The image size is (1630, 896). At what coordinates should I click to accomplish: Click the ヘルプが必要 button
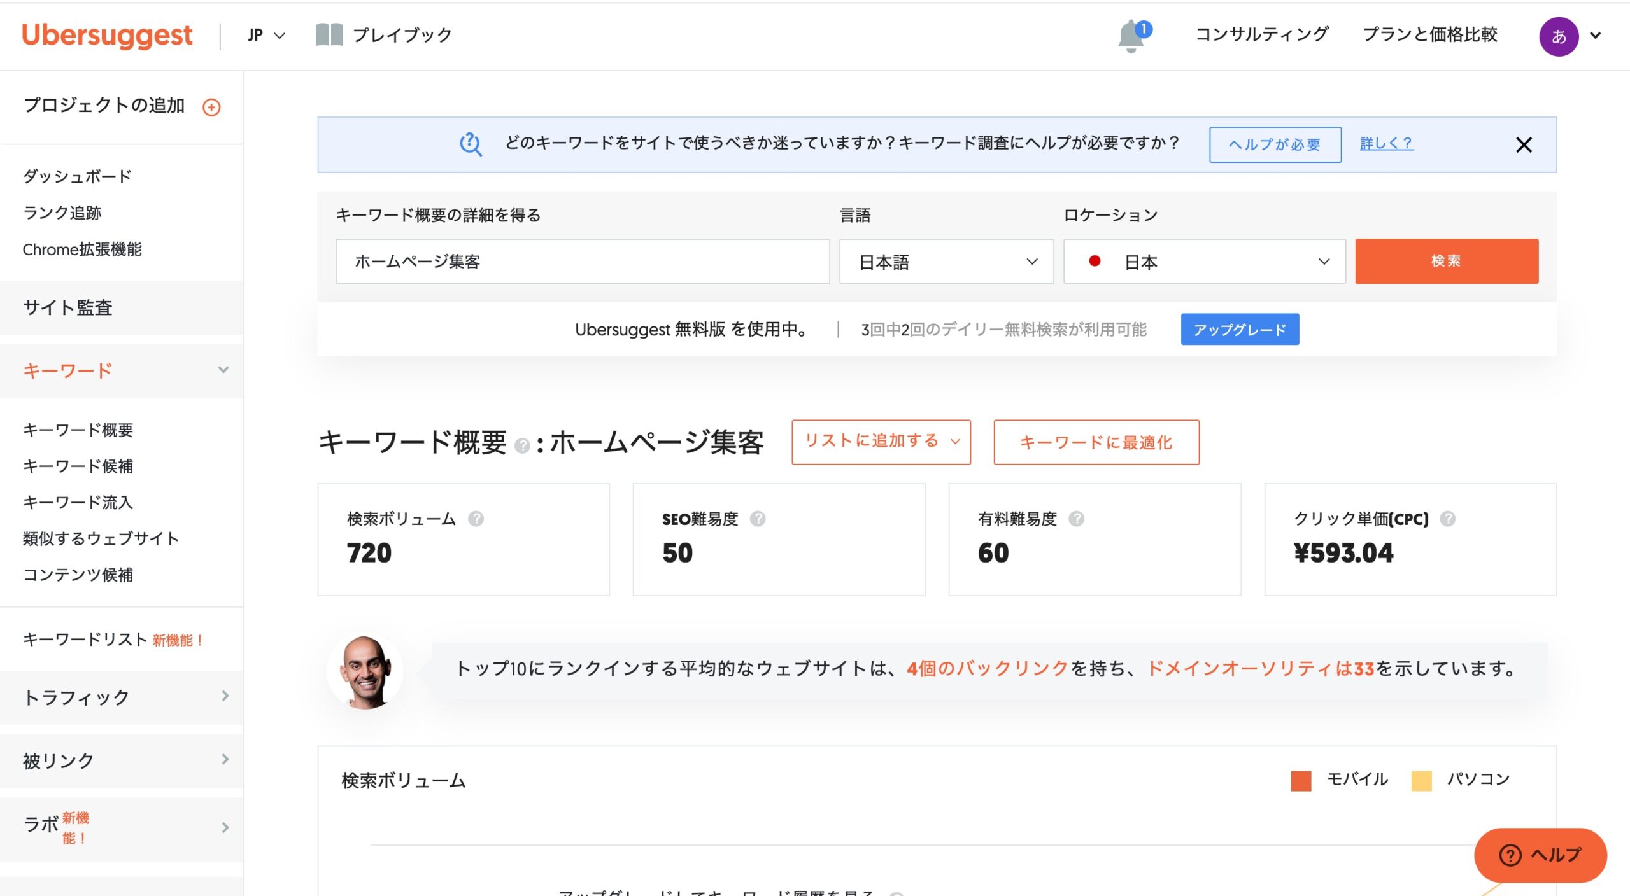click(x=1275, y=144)
